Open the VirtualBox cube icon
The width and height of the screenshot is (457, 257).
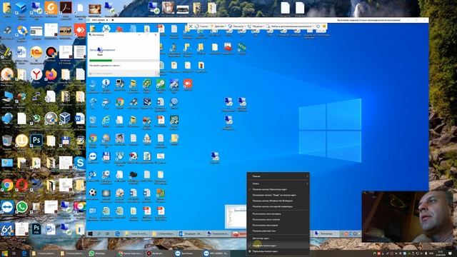pyautogui.click(x=65, y=118)
